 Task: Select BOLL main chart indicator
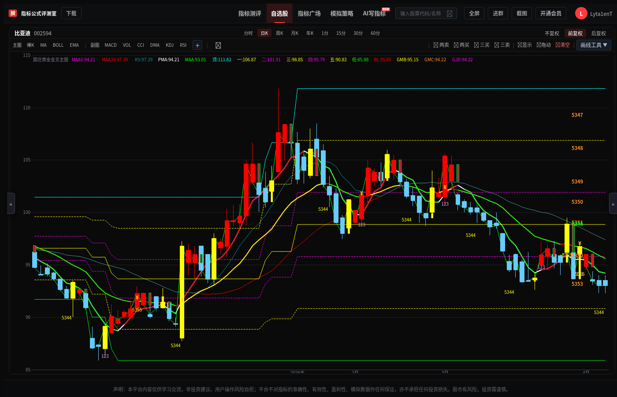pos(58,45)
